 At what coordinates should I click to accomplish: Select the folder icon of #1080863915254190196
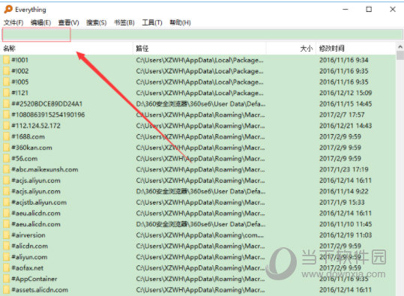(x=7, y=115)
